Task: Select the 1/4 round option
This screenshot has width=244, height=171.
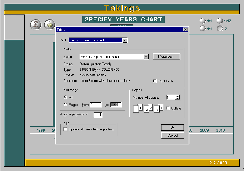Action: [x=202, y=29]
